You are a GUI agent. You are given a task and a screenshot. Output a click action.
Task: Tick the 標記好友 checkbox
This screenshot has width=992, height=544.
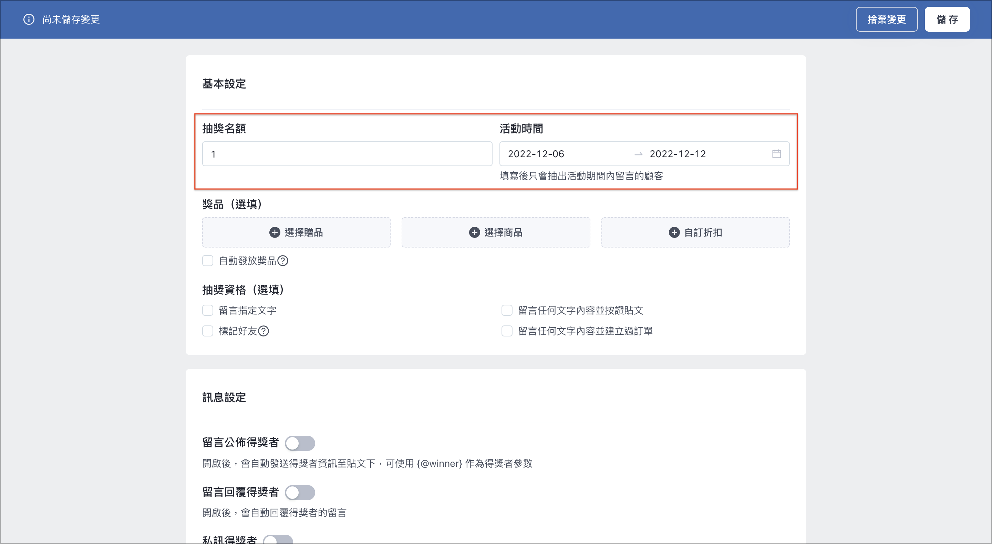pyautogui.click(x=208, y=331)
